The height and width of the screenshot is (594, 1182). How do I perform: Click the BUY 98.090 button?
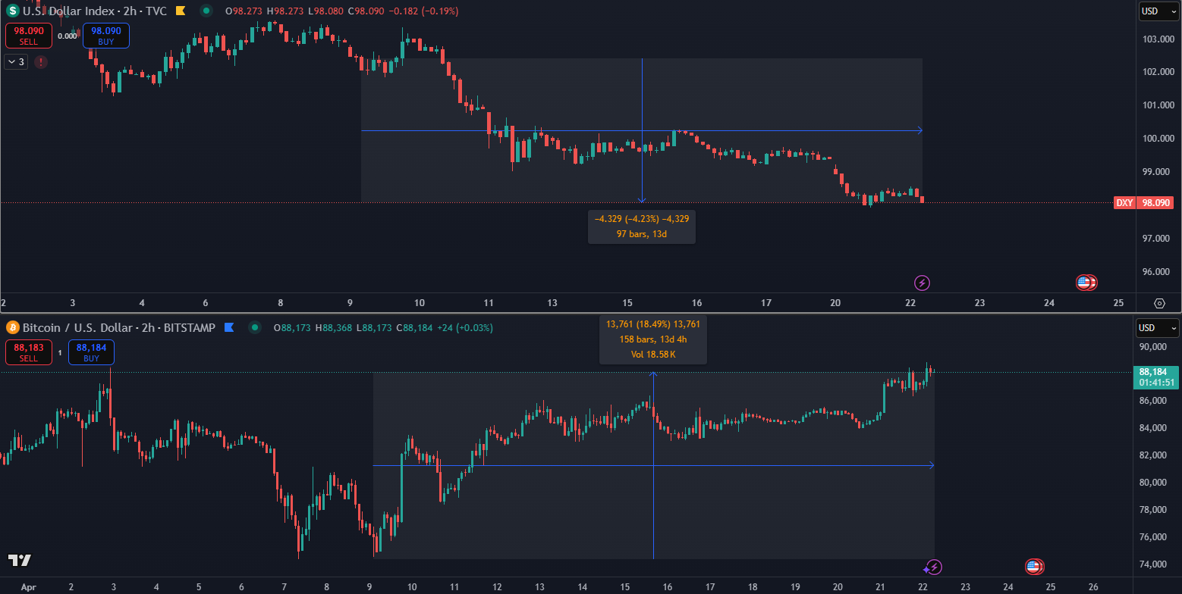pos(106,36)
